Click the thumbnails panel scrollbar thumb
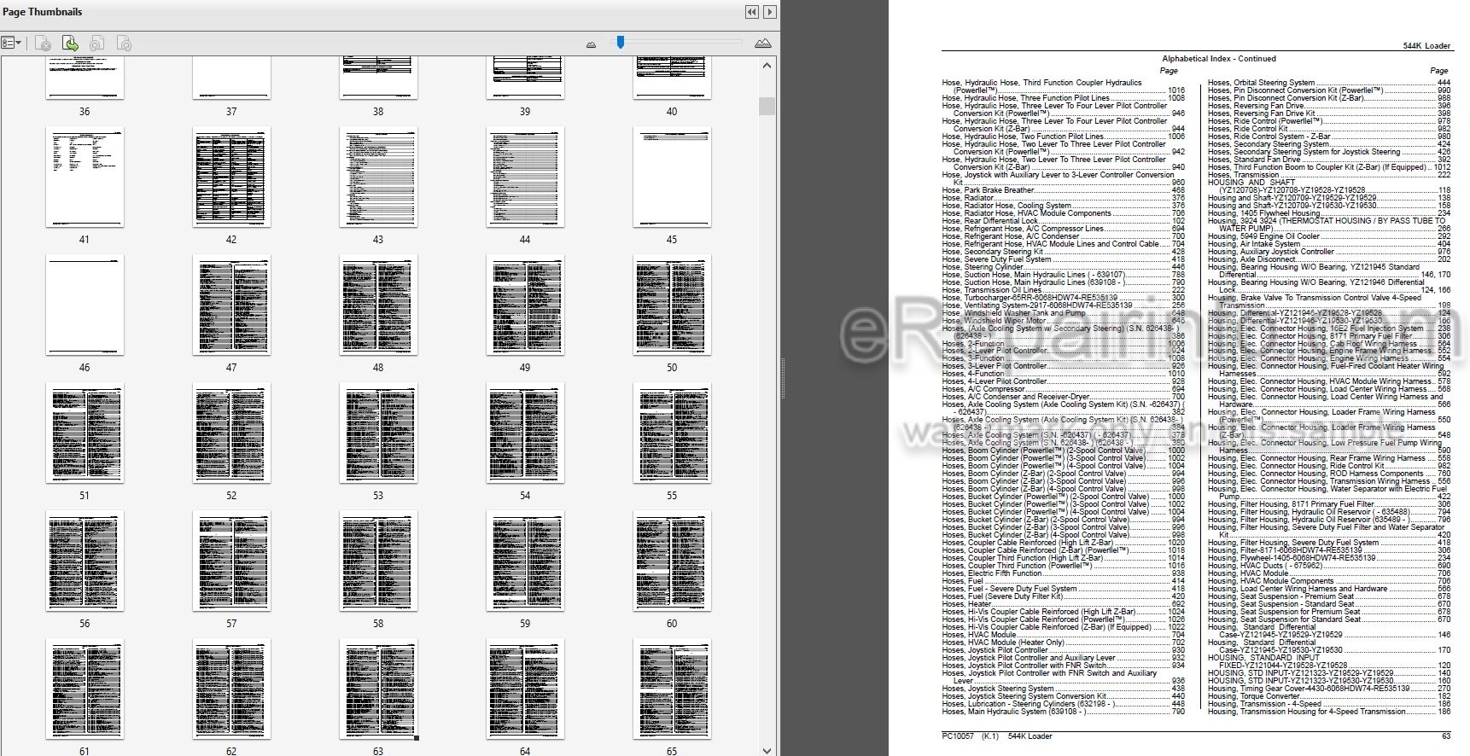Viewport: 1470px width, 756px height. click(767, 106)
